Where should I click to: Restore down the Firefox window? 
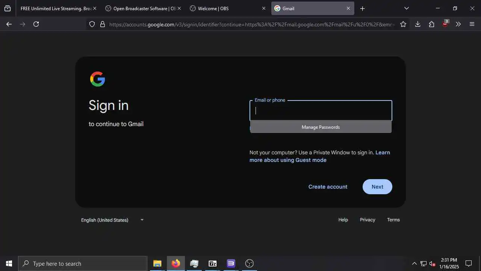point(455,8)
